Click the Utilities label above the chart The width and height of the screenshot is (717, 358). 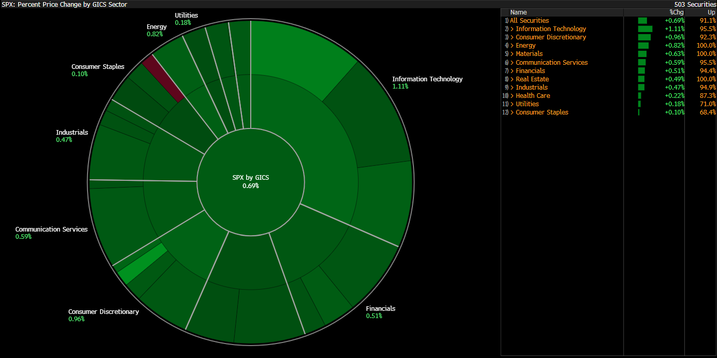pos(186,16)
